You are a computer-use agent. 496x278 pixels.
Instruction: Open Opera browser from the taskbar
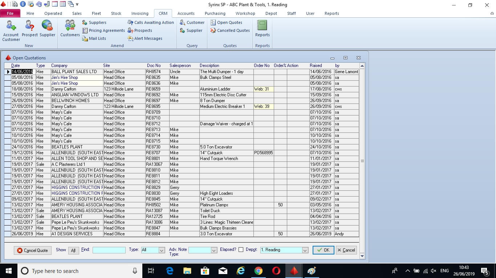pos(276,271)
